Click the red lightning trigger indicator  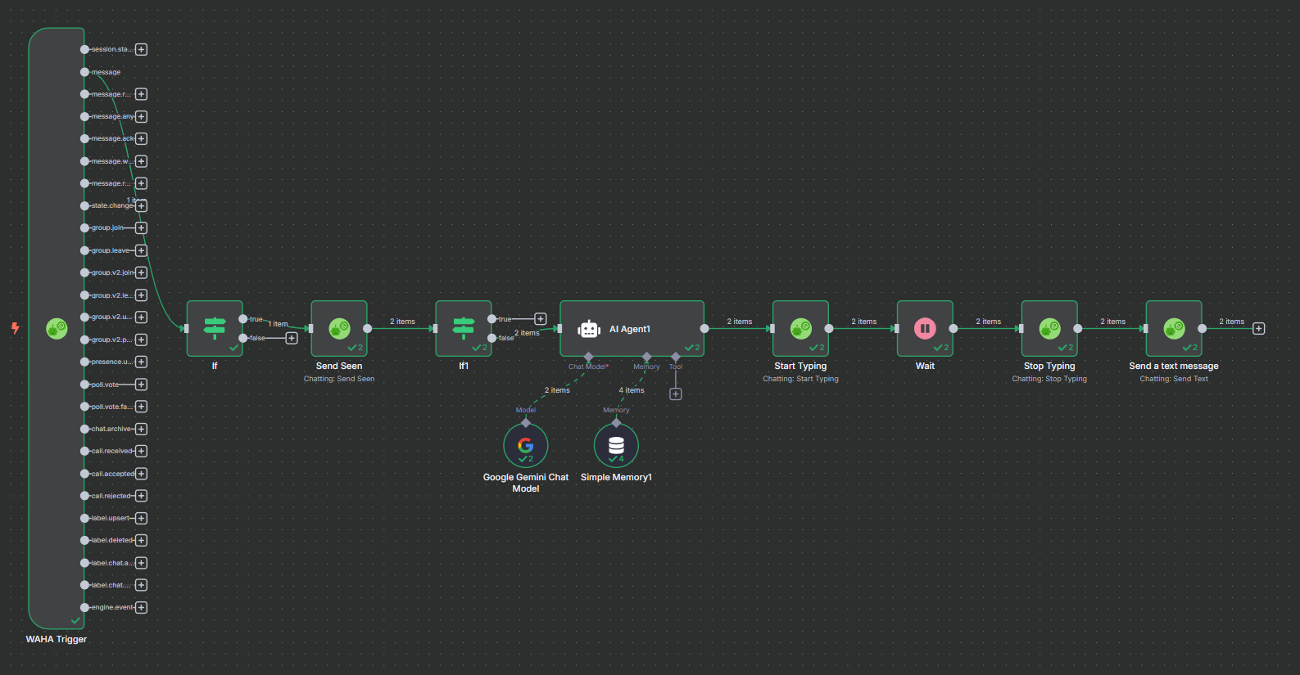point(15,328)
